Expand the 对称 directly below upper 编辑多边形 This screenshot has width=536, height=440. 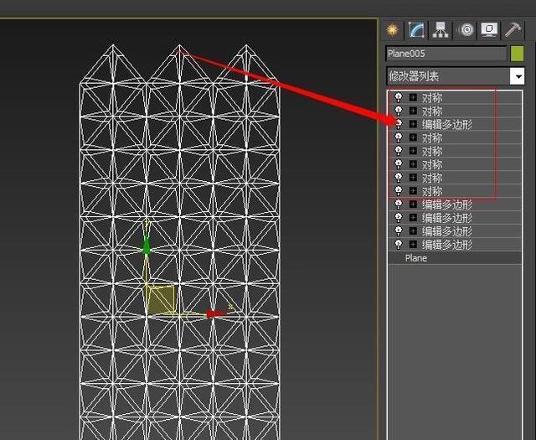413,137
